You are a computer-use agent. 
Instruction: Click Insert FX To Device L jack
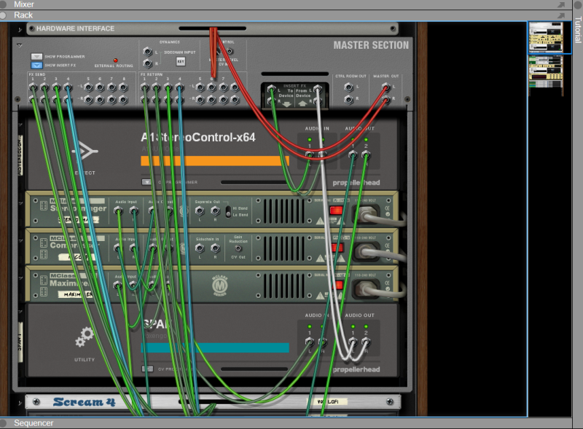click(x=272, y=89)
